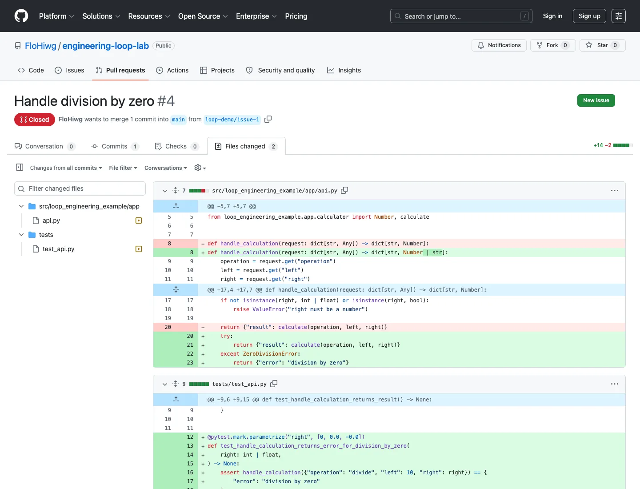Select test_api.py in the file tree

58,249
